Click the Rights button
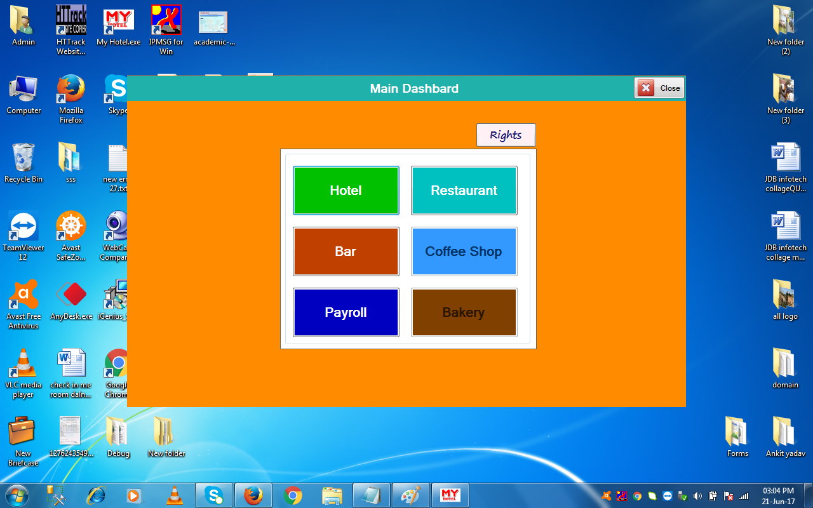 click(506, 135)
